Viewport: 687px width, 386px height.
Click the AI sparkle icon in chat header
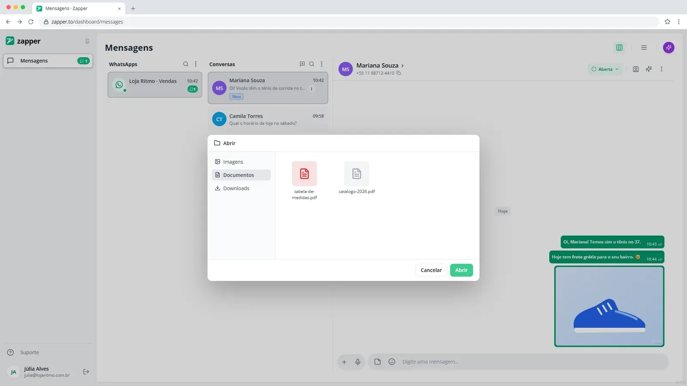649,69
